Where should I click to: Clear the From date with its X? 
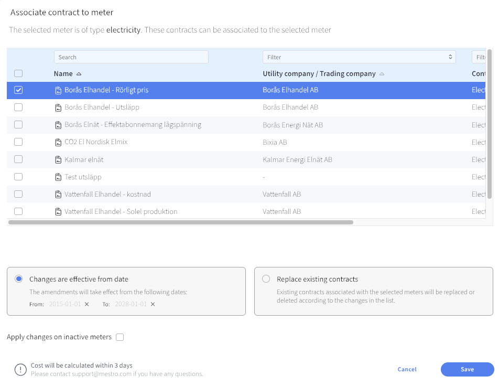coord(86,304)
